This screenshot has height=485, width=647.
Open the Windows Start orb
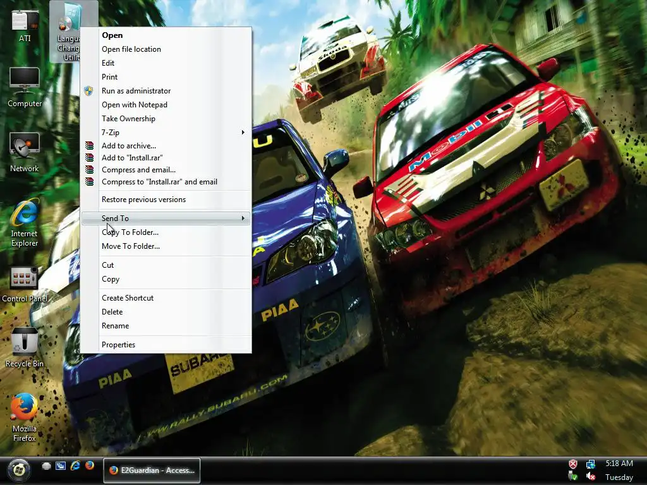click(x=18, y=470)
